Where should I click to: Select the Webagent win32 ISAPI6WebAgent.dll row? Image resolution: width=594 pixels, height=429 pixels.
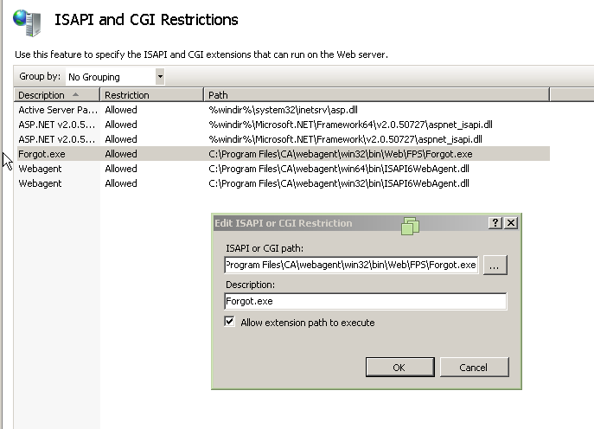pyautogui.click(x=284, y=183)
